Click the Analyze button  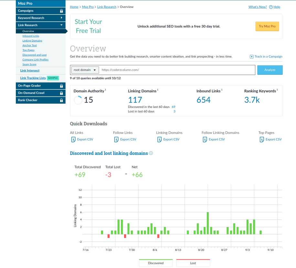pos(270,70)
